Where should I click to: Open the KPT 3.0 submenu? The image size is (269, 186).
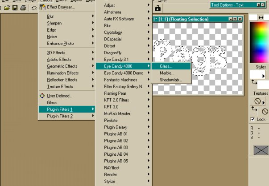coord(124,107)
